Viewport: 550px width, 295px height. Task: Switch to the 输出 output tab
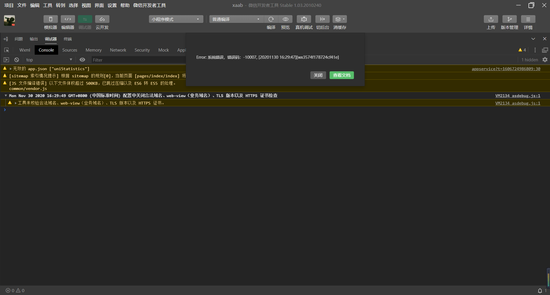pos(34,39)
